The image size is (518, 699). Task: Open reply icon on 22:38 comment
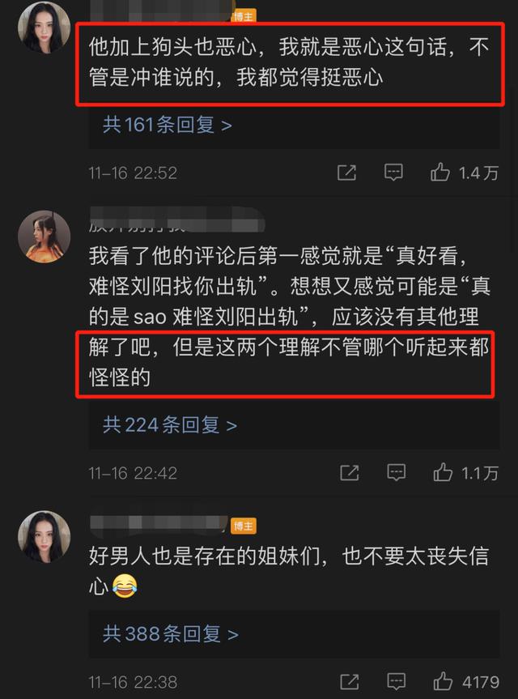tap(396, 681)
